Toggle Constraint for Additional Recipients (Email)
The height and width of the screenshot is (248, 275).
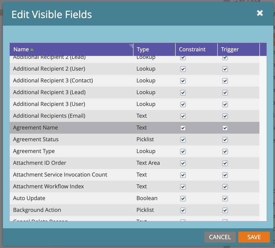tap(183, 116)
